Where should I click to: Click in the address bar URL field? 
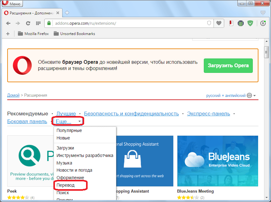coord(126,23)
